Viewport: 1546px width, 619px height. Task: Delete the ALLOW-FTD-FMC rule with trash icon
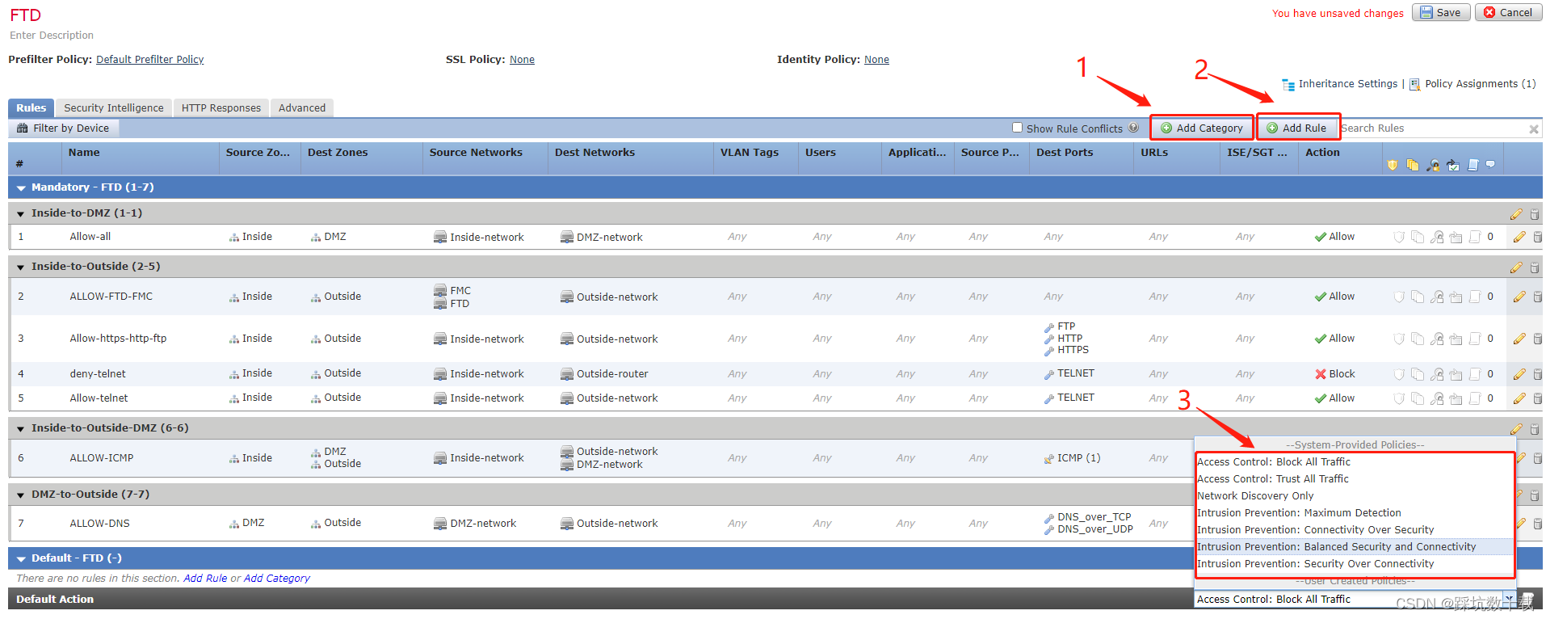[x=1537, y=297]
